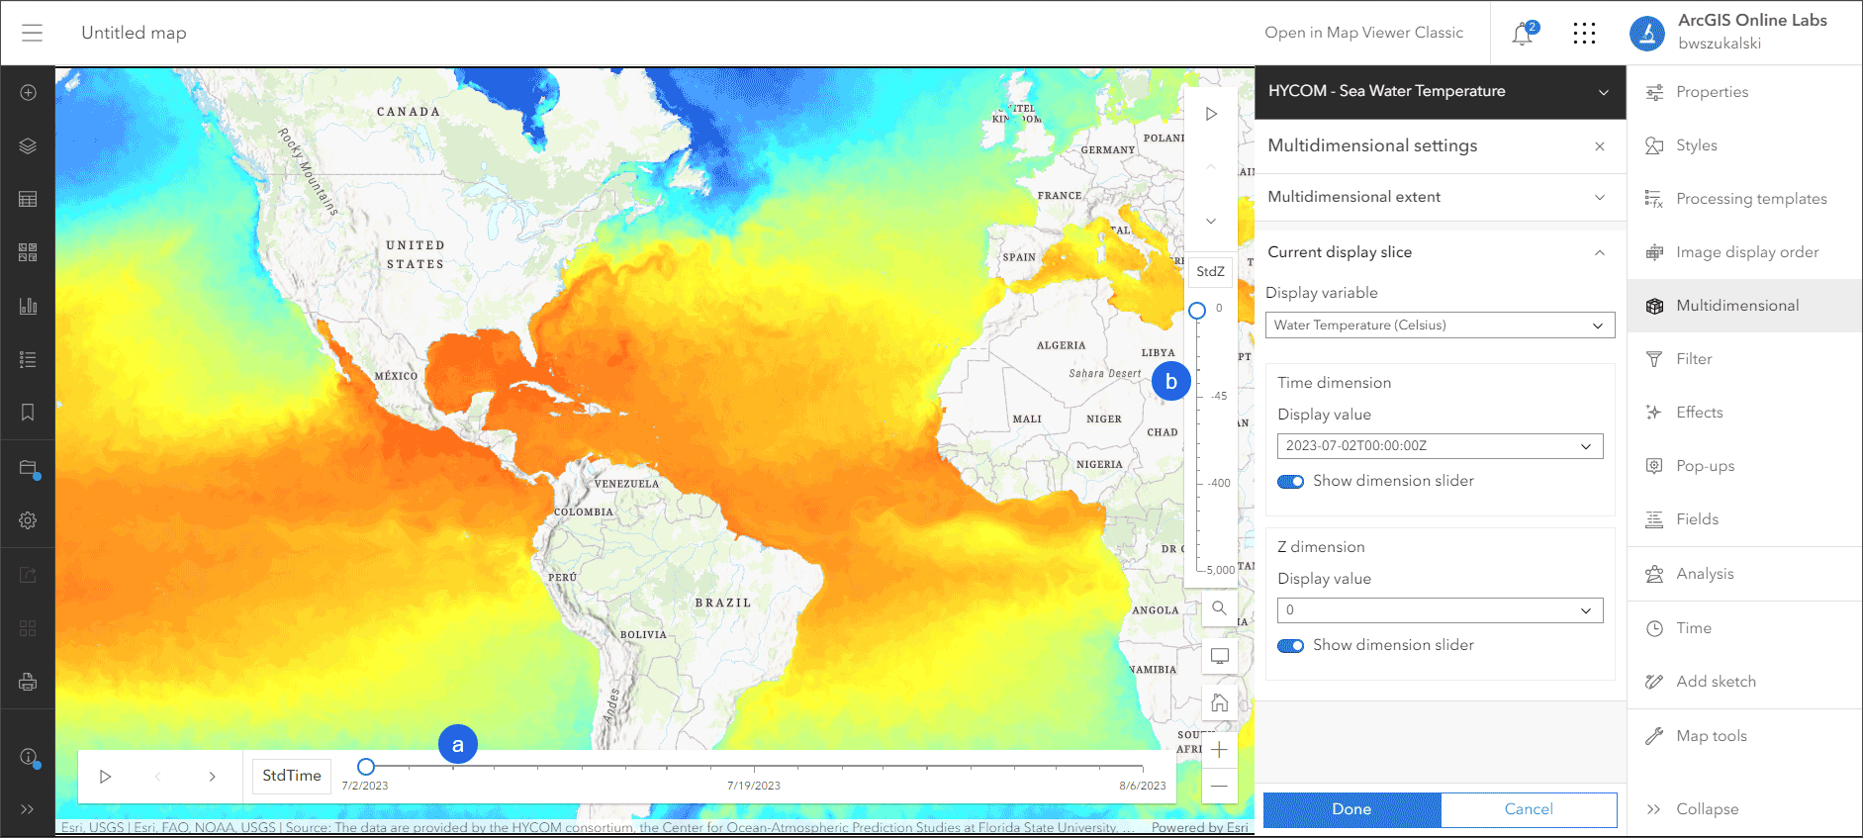Click the StdTime dimension label
The image size is (1863, 838).
pyautogui.click(x=292, y=776)
